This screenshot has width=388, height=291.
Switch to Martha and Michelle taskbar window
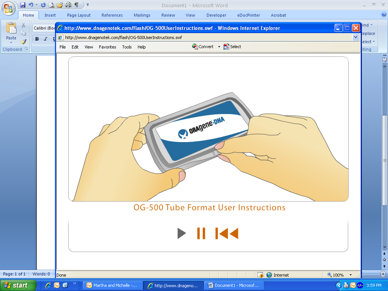(113, 285)
